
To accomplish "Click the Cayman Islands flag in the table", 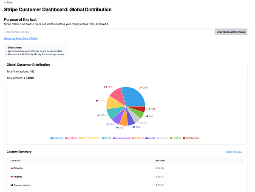I will [11, 185].
